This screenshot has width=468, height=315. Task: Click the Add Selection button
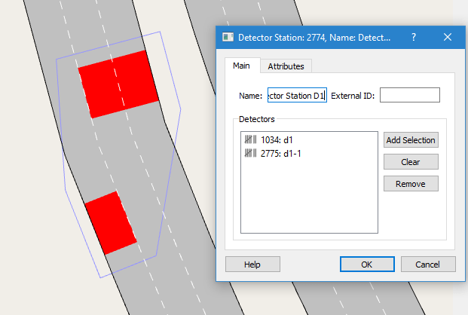[x=411, y=140]
